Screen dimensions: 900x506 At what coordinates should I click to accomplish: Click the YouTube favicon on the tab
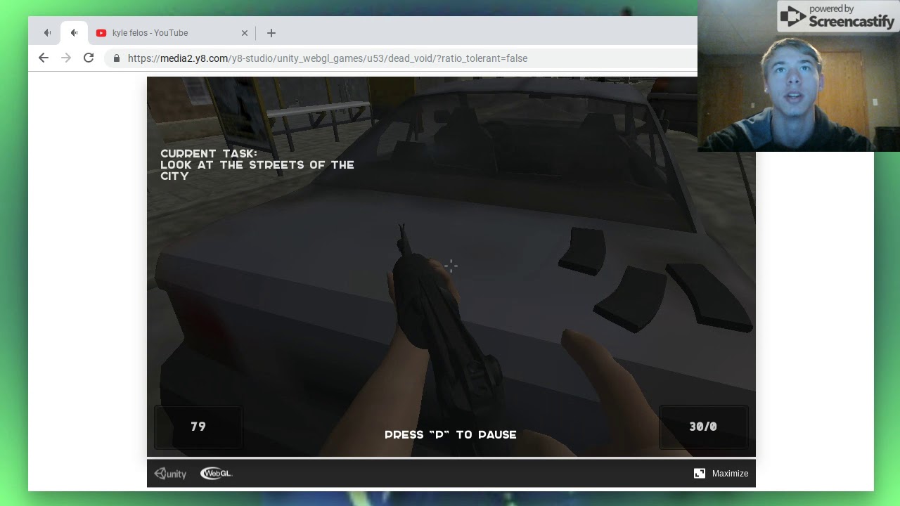pyautogui.click(x=101, y=33)
